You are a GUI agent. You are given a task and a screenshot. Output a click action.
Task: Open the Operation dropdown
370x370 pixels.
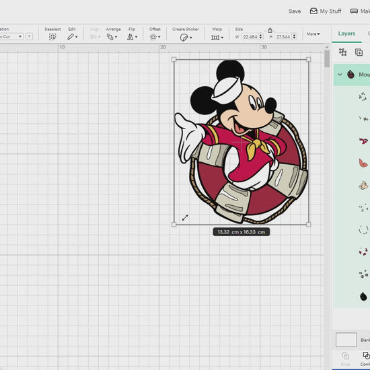coord(11,36)
